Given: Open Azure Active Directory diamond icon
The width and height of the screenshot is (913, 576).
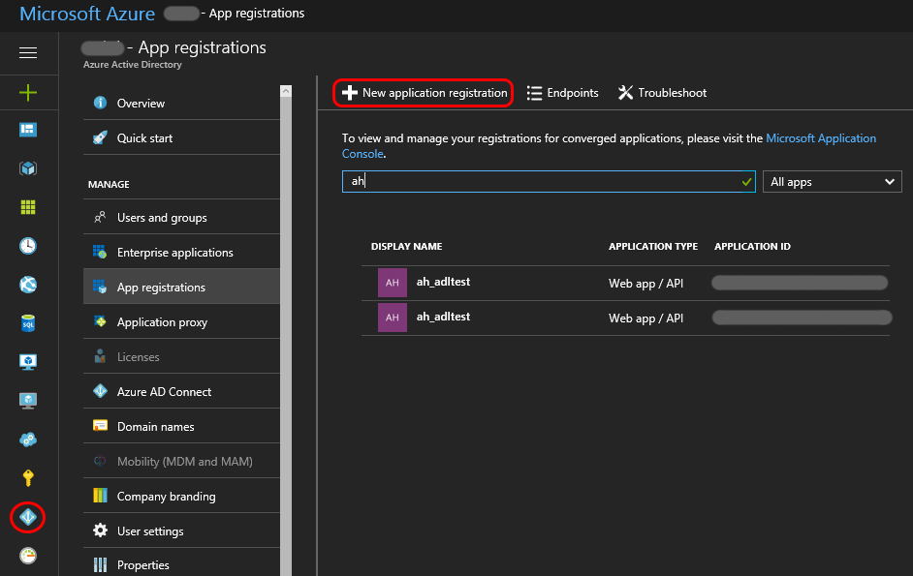Looking at the screenshot, I should 28,517.
